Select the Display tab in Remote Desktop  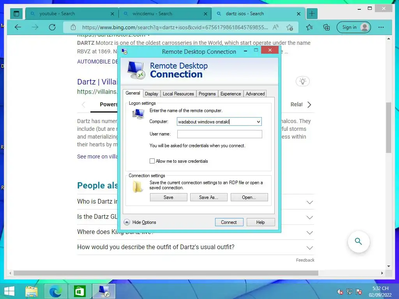pos(152,94)
